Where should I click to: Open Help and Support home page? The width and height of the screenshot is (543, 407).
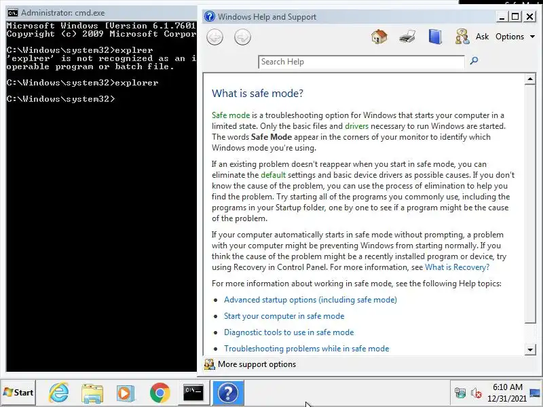(379, 37)
